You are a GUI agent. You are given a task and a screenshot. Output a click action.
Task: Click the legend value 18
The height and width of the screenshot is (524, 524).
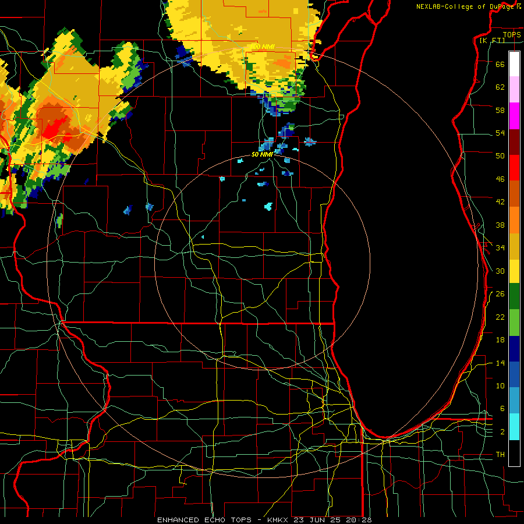[500, 340]
